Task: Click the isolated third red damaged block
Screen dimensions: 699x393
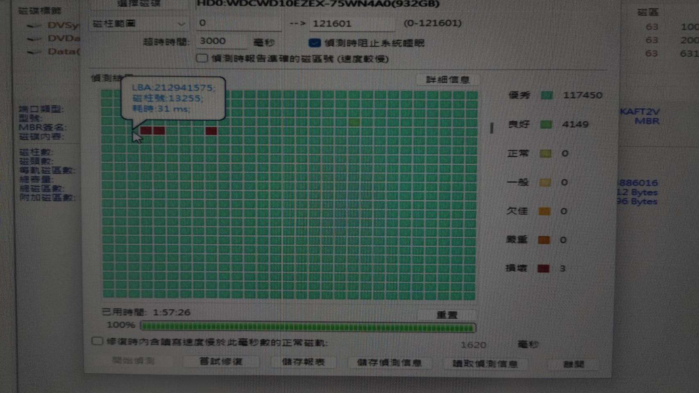Action: [x=211, y=131]
